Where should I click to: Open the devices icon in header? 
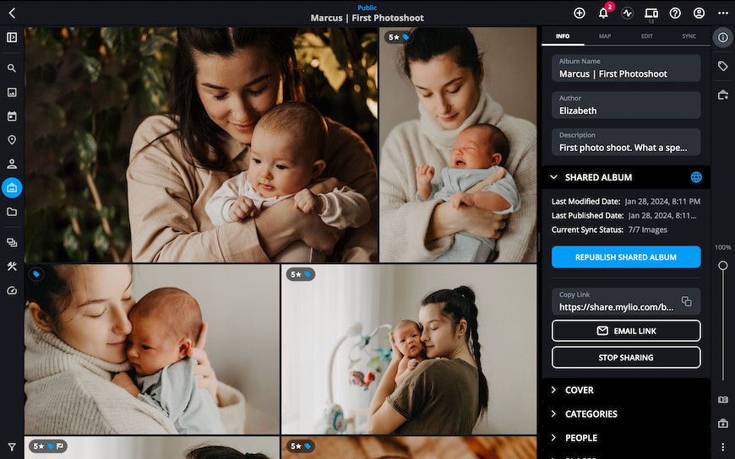coord(651,13)
